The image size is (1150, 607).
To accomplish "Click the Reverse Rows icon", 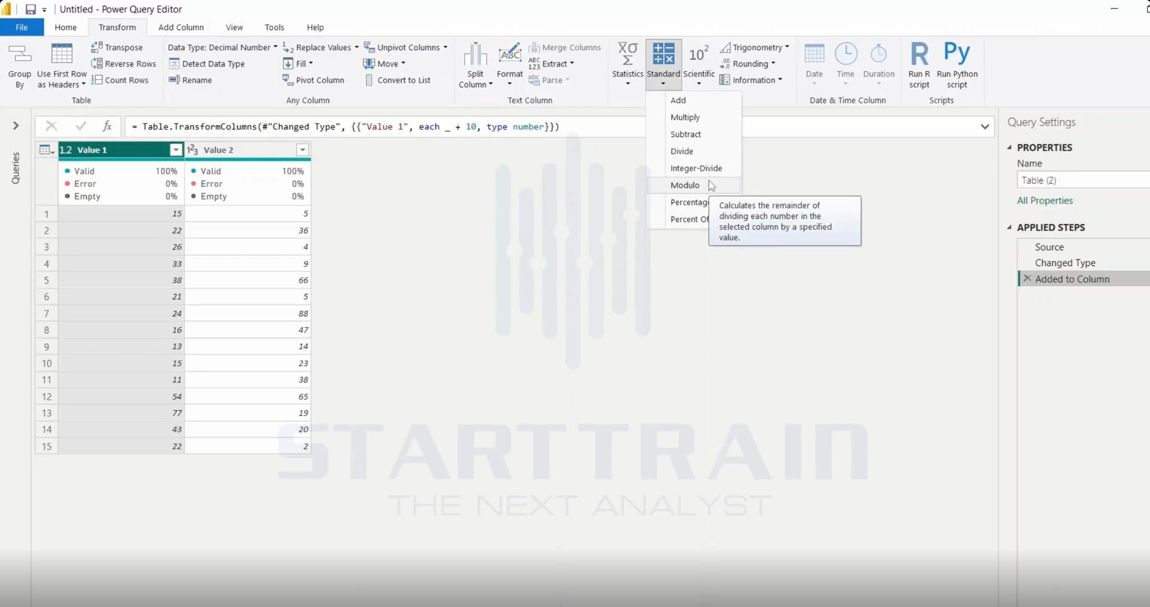I will (96, 64).
